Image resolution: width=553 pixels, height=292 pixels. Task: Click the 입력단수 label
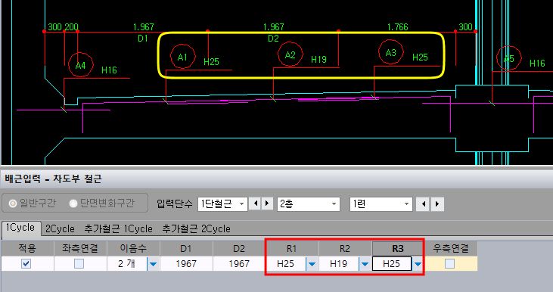175,203
